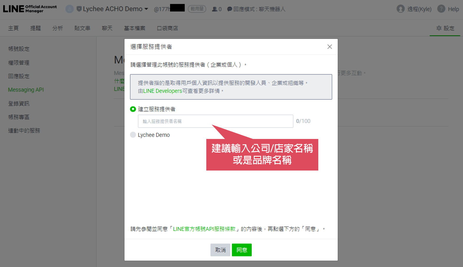Open the 聊天 tab
Screen dimensions: 463x267
107,28
